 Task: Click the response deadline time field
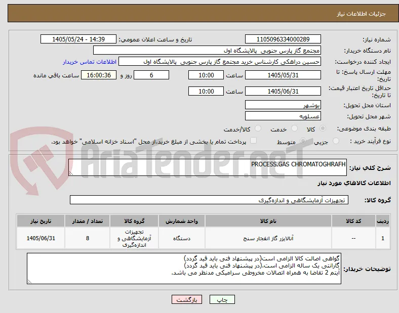click(206, 75)
